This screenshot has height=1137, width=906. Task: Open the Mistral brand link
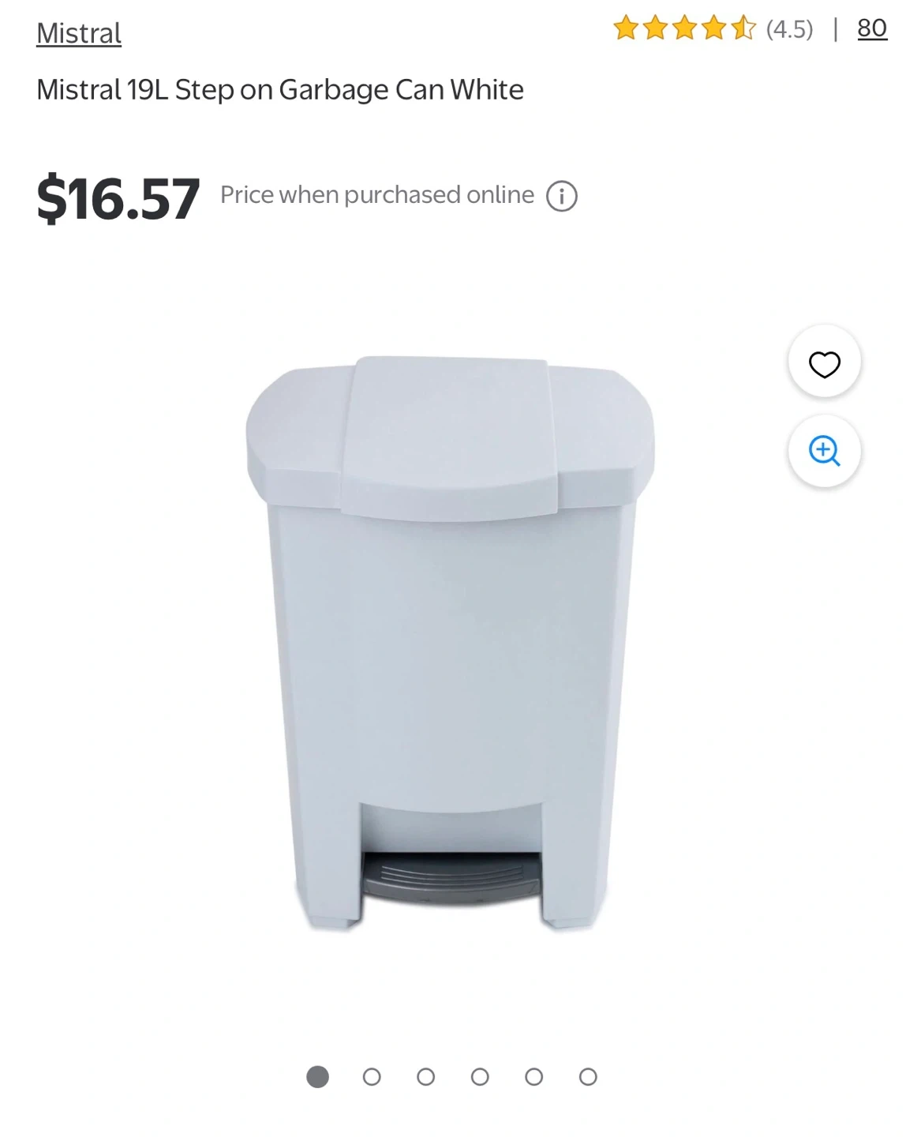point(79,33)
